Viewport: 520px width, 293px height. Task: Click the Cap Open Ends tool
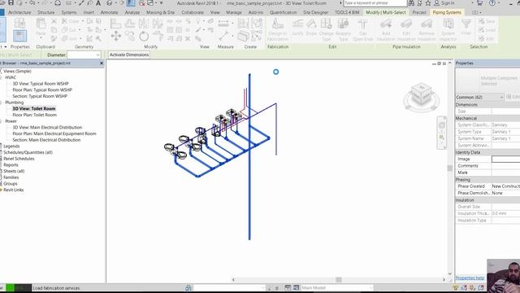[x=363, y=29]
